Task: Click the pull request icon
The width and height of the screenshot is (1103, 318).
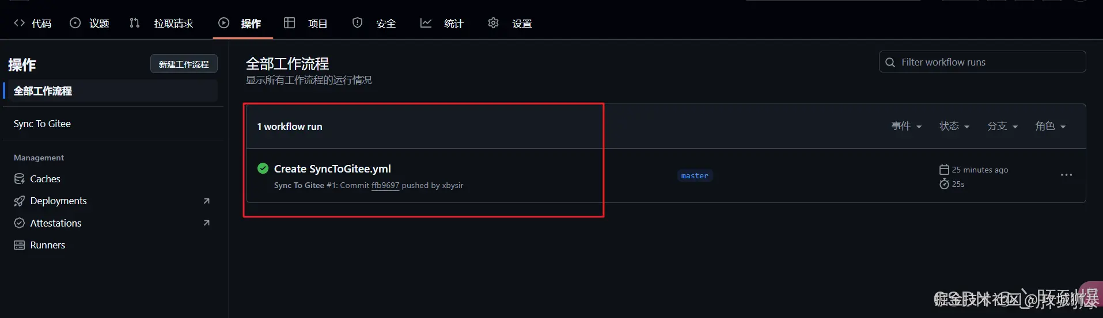Action: [x=134, y=23]
